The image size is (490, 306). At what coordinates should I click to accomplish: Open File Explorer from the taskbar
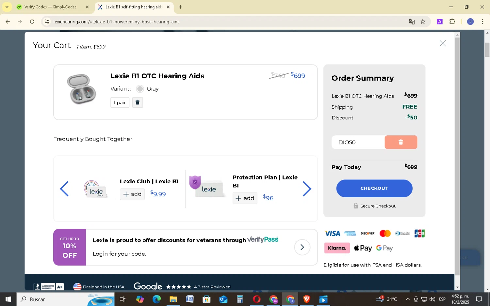click(x=173, y=299)
